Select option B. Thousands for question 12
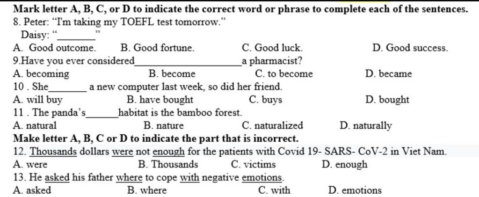The width and height of the screenshot is (479, 197). (x=168, y=165)
